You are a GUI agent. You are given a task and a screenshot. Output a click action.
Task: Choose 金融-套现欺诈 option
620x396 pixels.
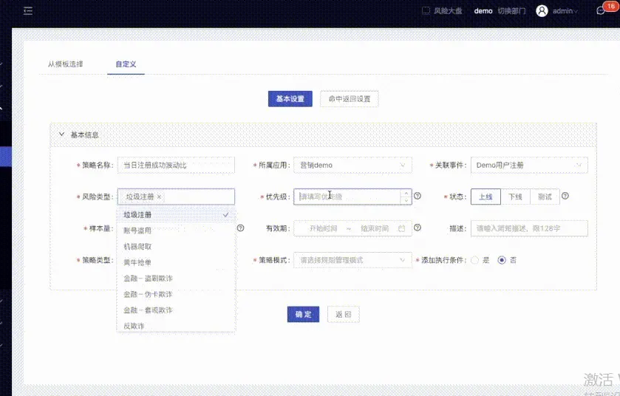176,310
